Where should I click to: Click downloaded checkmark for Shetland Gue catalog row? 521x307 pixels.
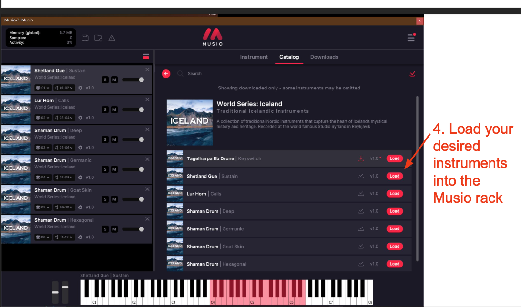pos(361,176)
